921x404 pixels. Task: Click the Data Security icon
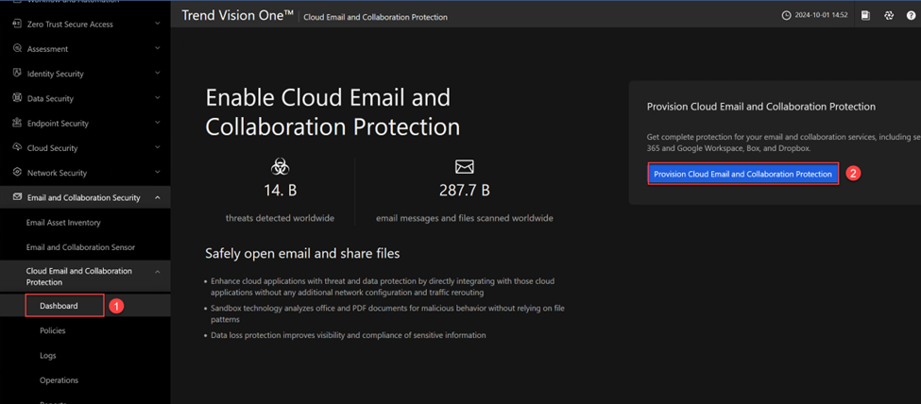point(17,98)
